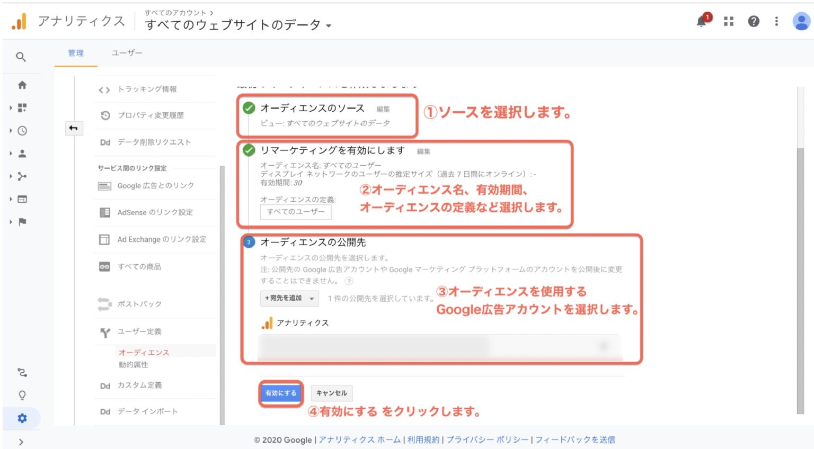Click the search magnifier icon in sidebar

point(21,57)
